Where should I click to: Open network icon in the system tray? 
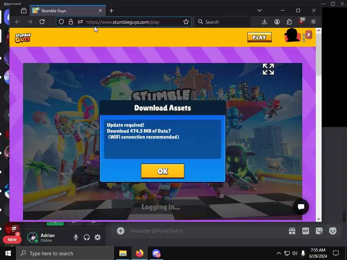point(287,253)
